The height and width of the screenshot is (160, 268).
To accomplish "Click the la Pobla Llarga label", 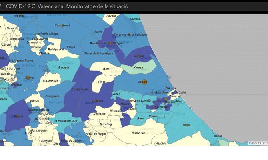I will (47, 34).
